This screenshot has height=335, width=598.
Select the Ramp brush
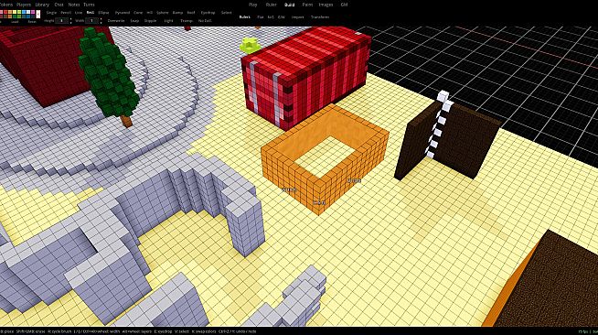tap(177, 13)
